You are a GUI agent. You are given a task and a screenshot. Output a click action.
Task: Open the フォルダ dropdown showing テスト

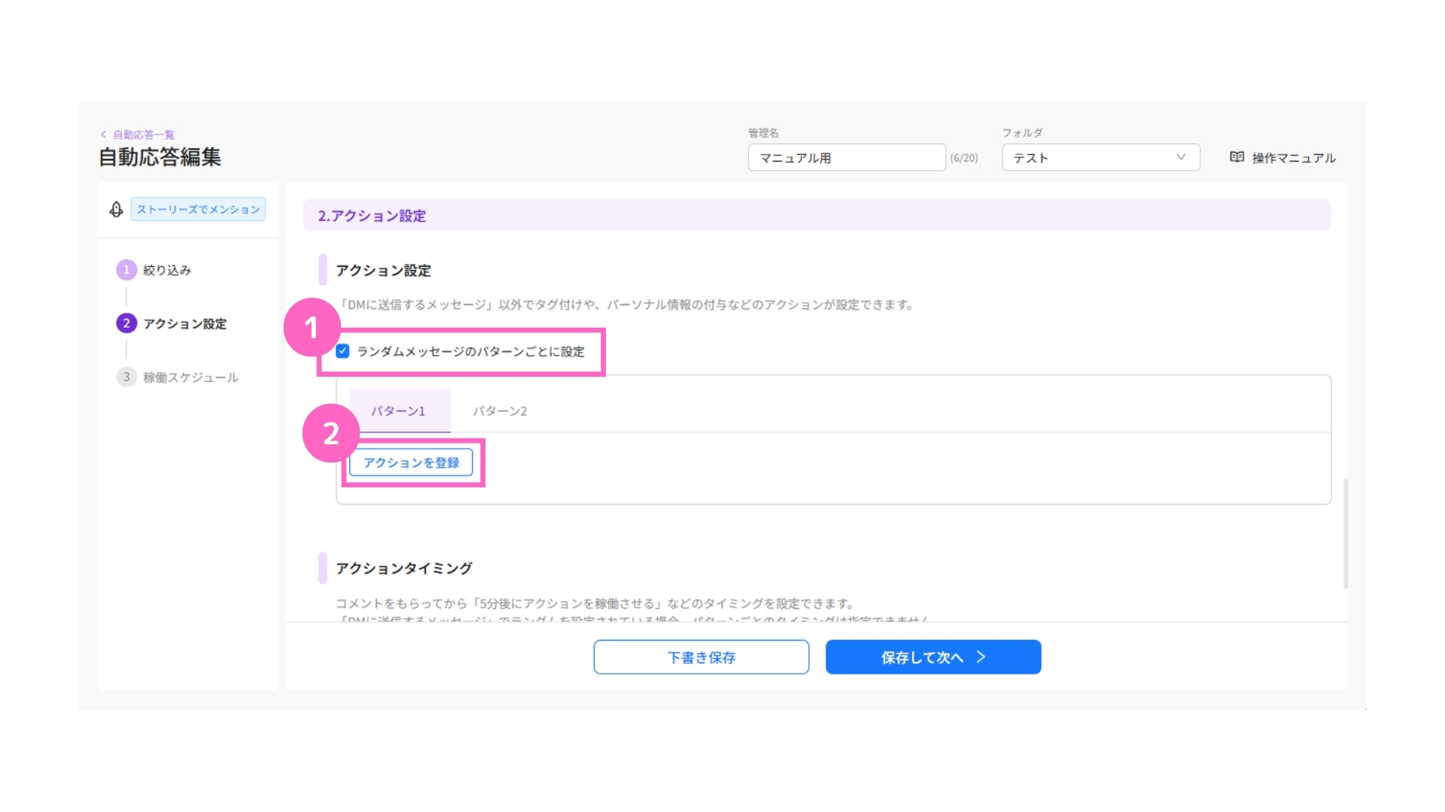point(1100,158)
